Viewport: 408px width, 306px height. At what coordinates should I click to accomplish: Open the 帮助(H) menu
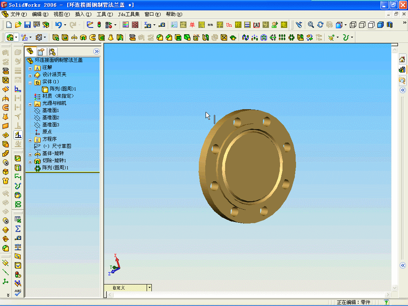174,14
